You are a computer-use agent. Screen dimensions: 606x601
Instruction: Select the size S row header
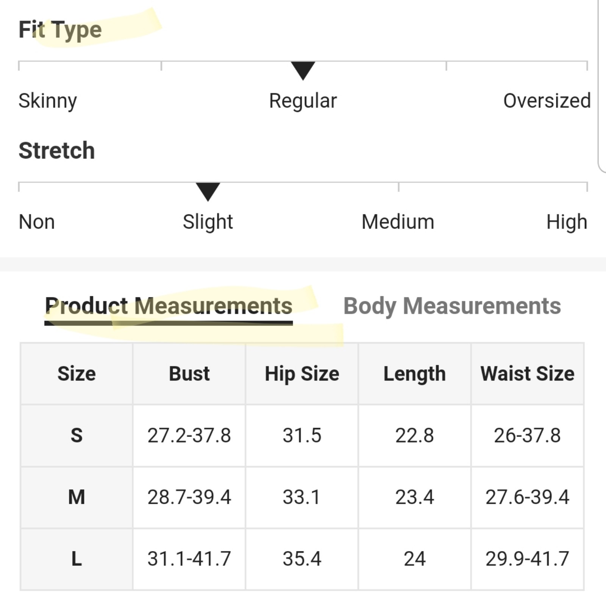pos(77,435)
